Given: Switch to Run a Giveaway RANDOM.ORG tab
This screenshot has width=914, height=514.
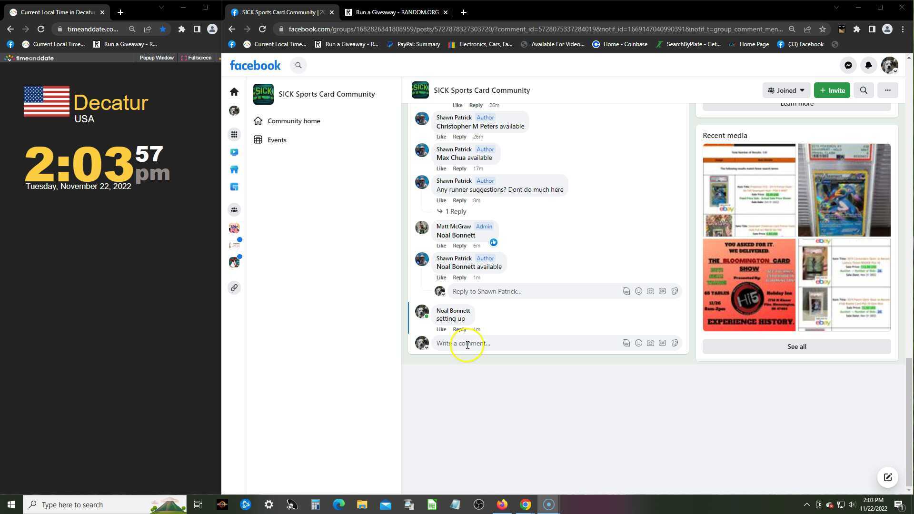Looking at the screenshot, I should coord(397,12).
